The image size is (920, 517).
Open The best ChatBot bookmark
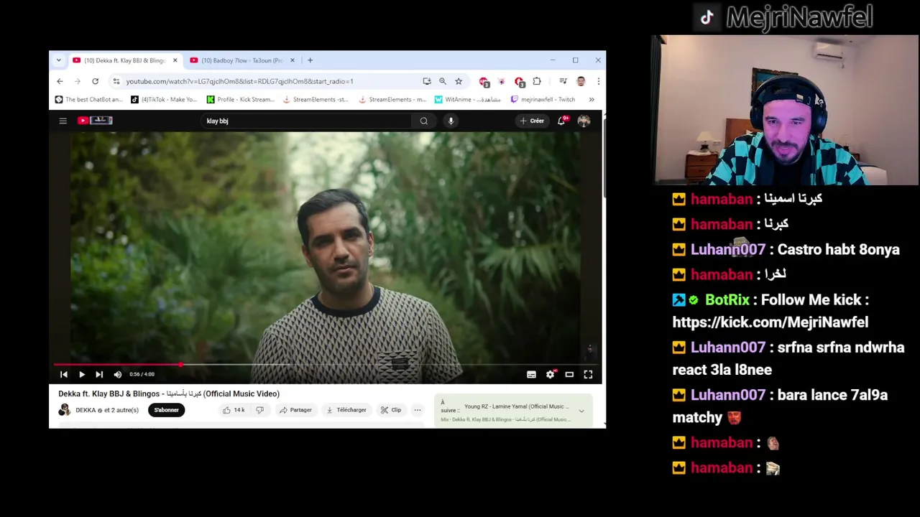(x=89, y=100)
